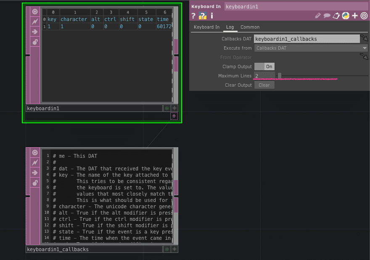370x260 pixels.
Task: Select the Log tab
Action: click(x=230, y=27)
